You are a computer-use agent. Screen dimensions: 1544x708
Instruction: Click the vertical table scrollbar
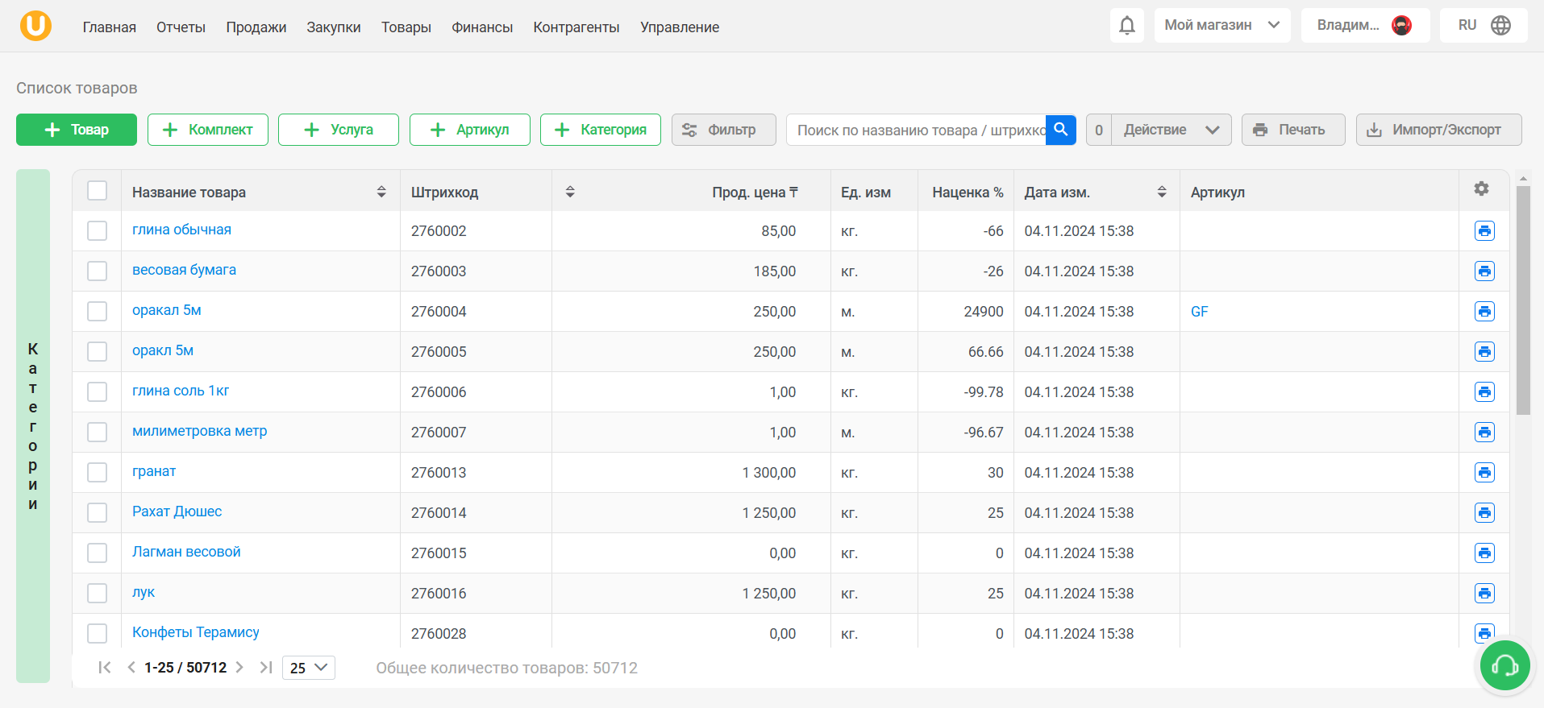click(x=1522, y=300)
